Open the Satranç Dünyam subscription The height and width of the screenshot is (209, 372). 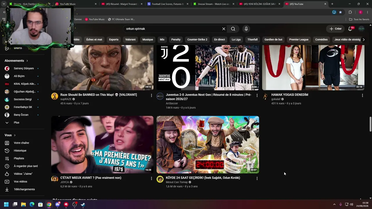click(x=22, y=68)
